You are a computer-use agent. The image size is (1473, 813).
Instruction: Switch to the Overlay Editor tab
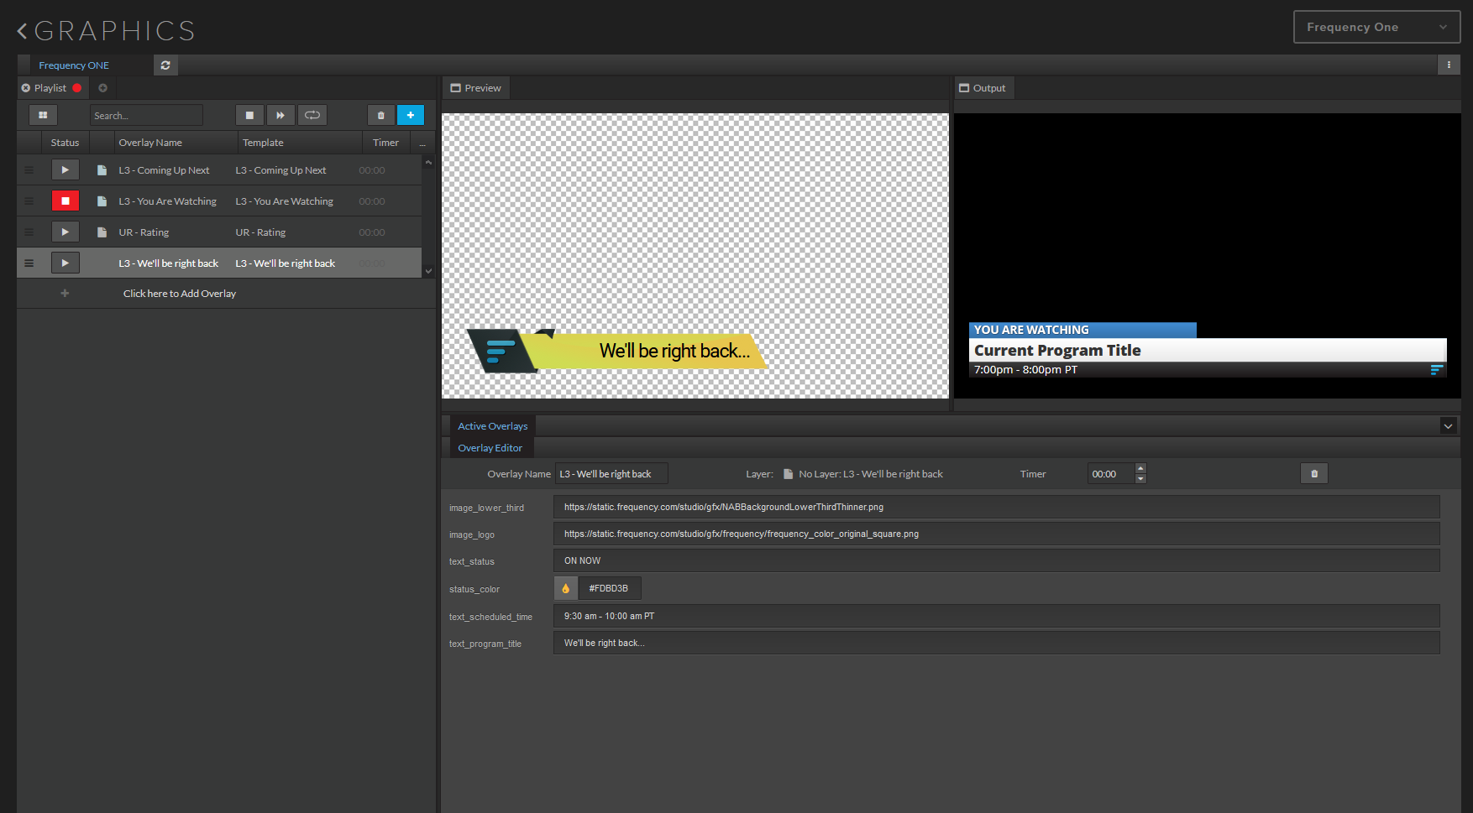click(x=490, y=448)
